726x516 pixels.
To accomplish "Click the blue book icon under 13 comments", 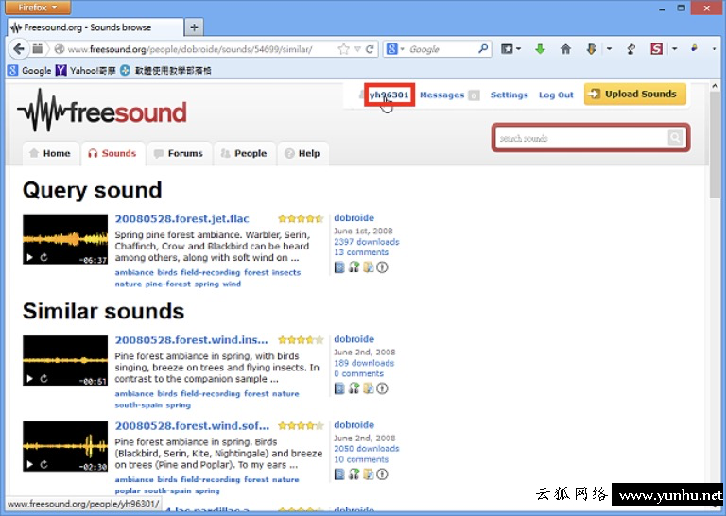I will pyautogui.click(x=340, y=267).
